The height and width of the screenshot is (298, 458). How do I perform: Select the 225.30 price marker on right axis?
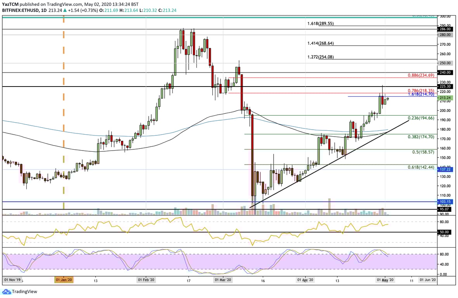(444, 87)
